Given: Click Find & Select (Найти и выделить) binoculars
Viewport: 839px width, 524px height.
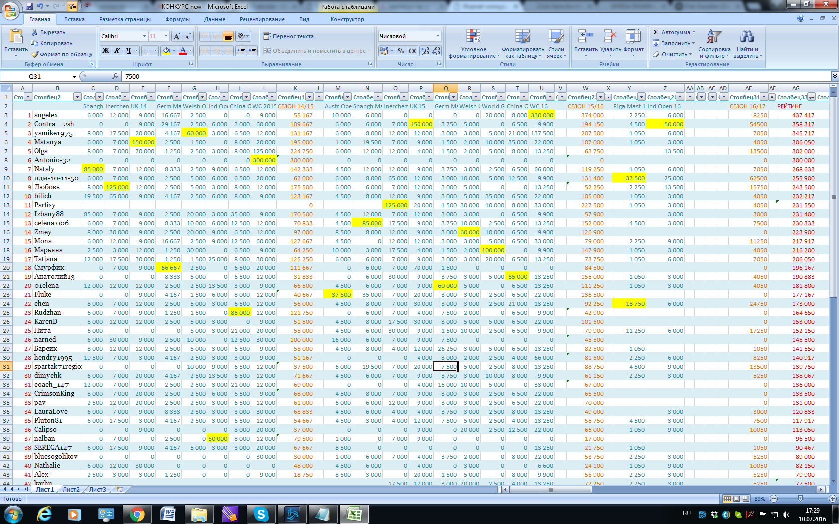Looking at the screenshot, I should click(x=747, y=37).
